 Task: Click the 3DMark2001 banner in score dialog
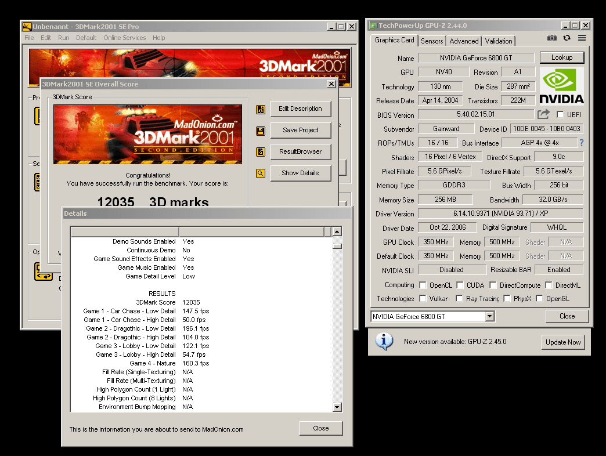click(147, 134)
